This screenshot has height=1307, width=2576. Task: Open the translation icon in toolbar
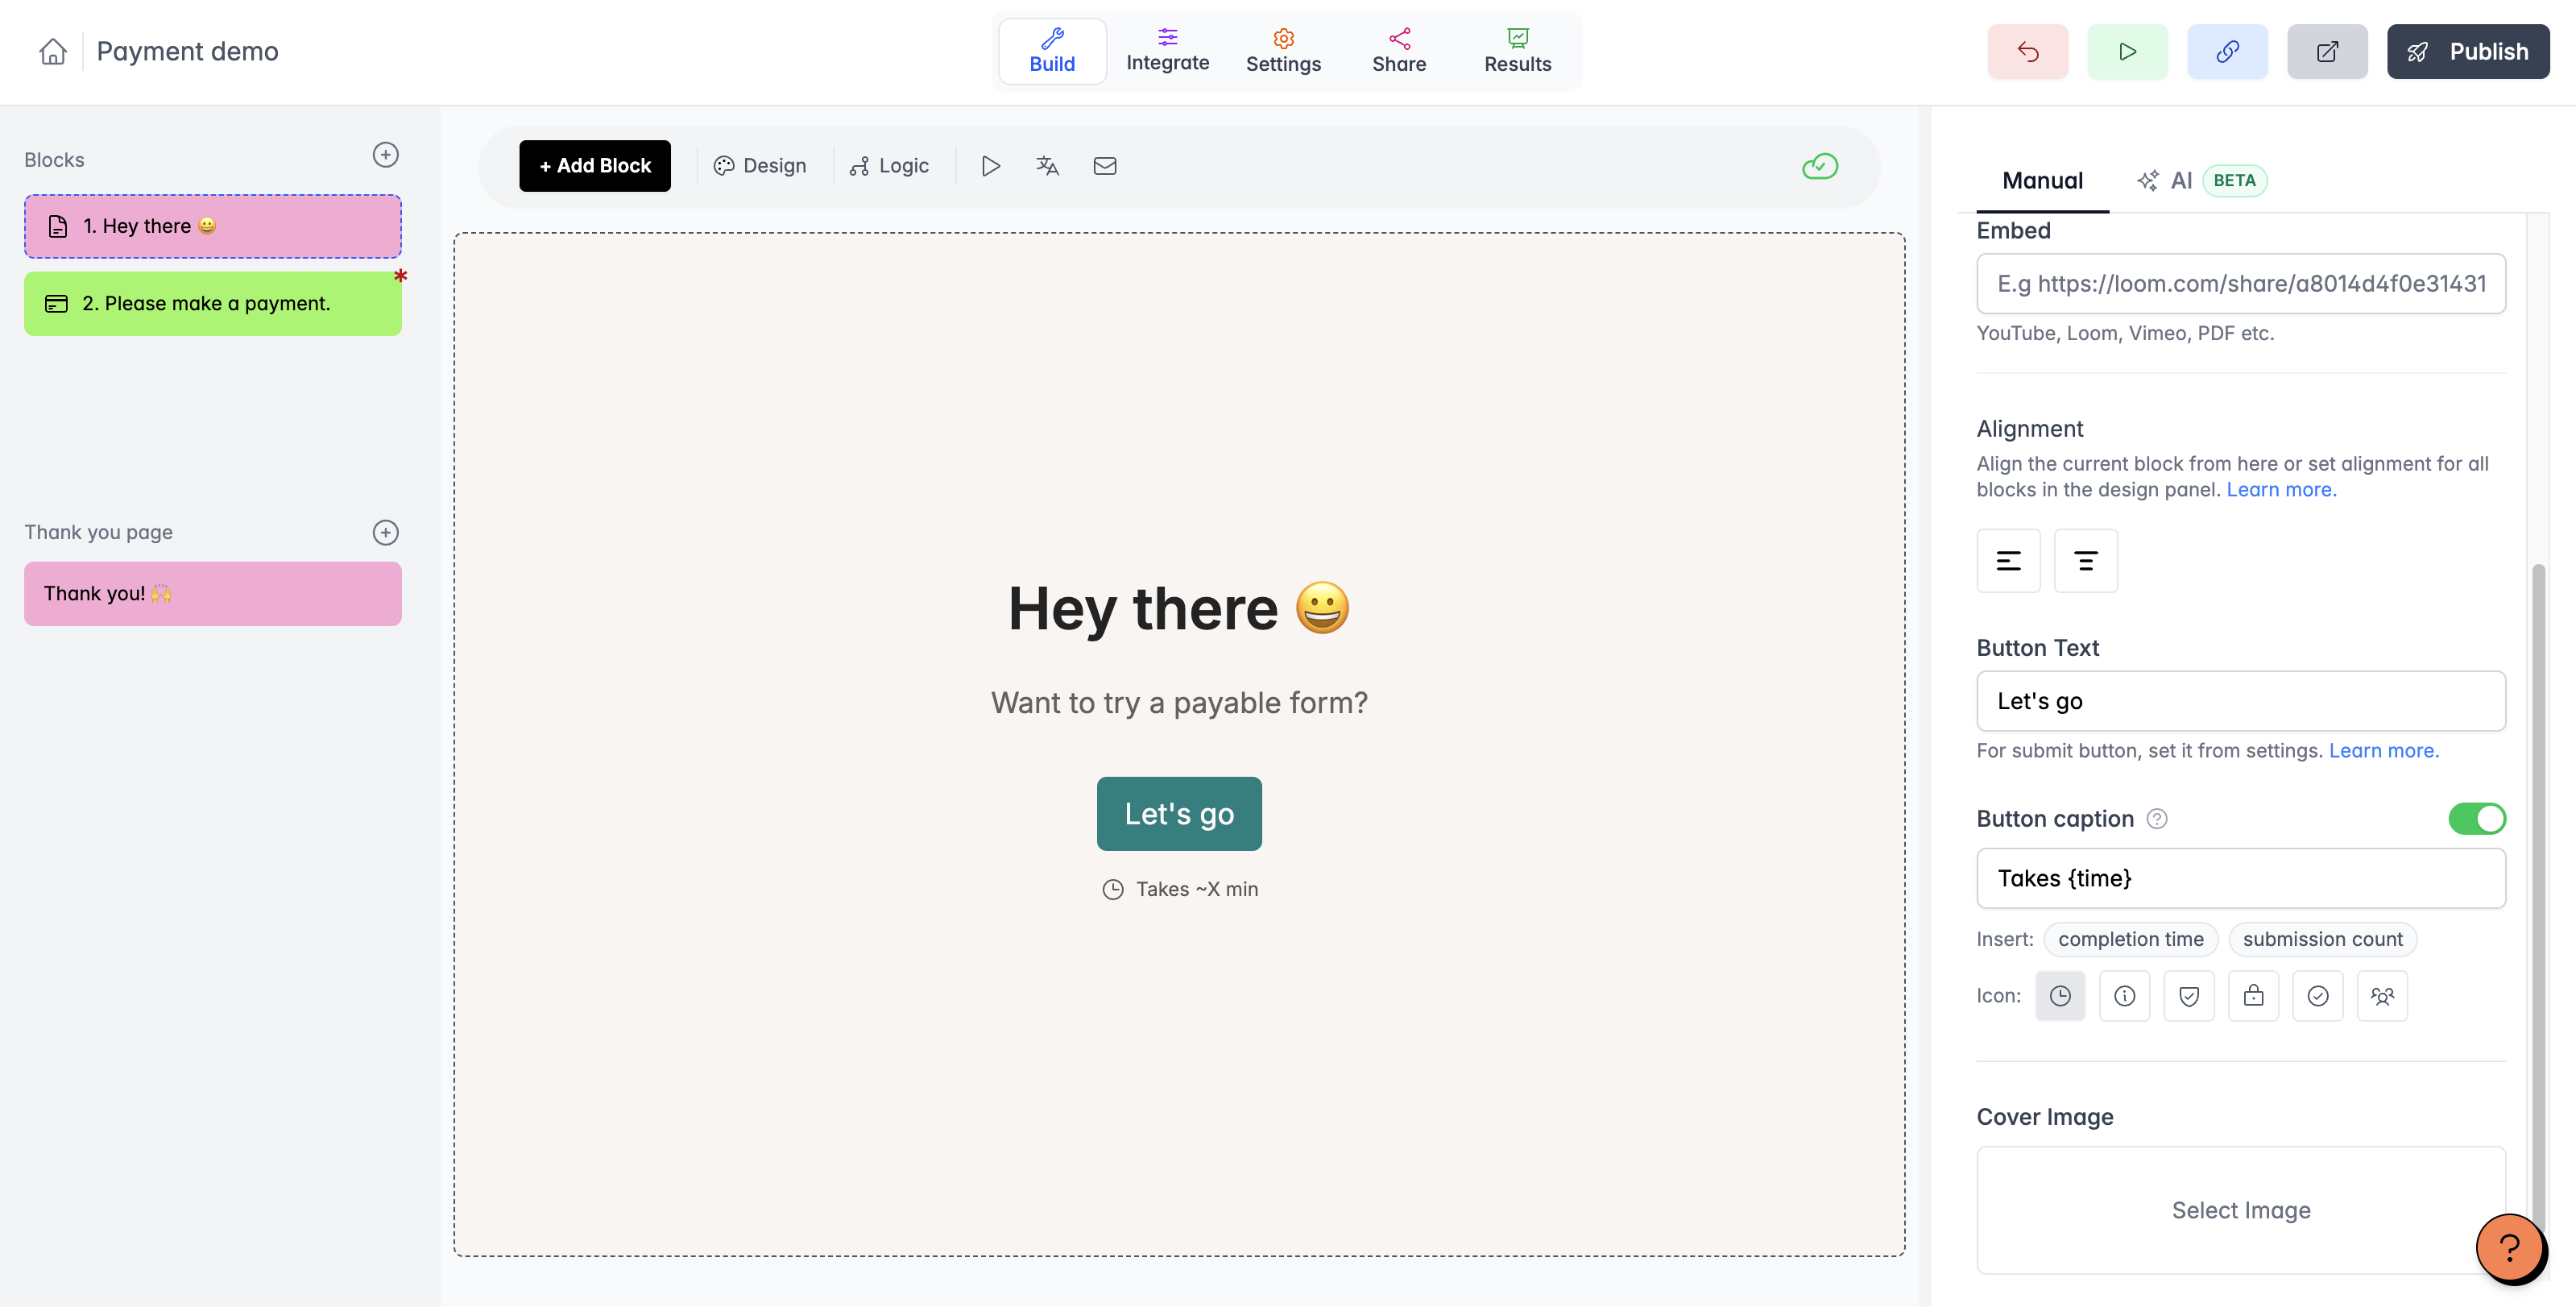tap(1047, 166)
